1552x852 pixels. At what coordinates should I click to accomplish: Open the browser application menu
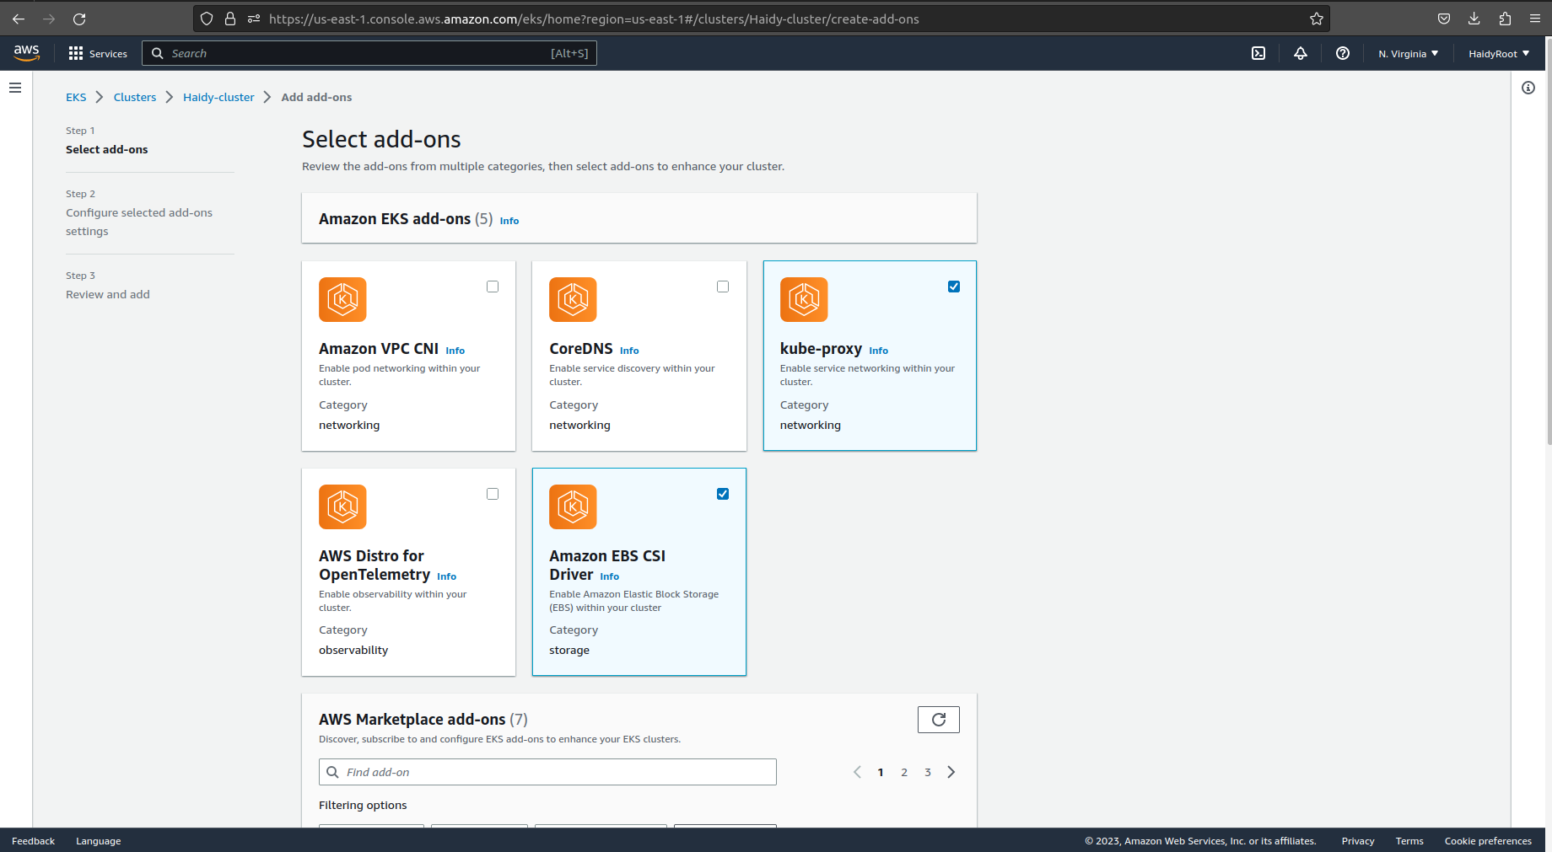click(x=1535, y=19)
